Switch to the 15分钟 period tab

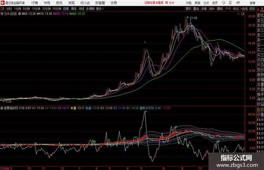[x=36, y=9]
